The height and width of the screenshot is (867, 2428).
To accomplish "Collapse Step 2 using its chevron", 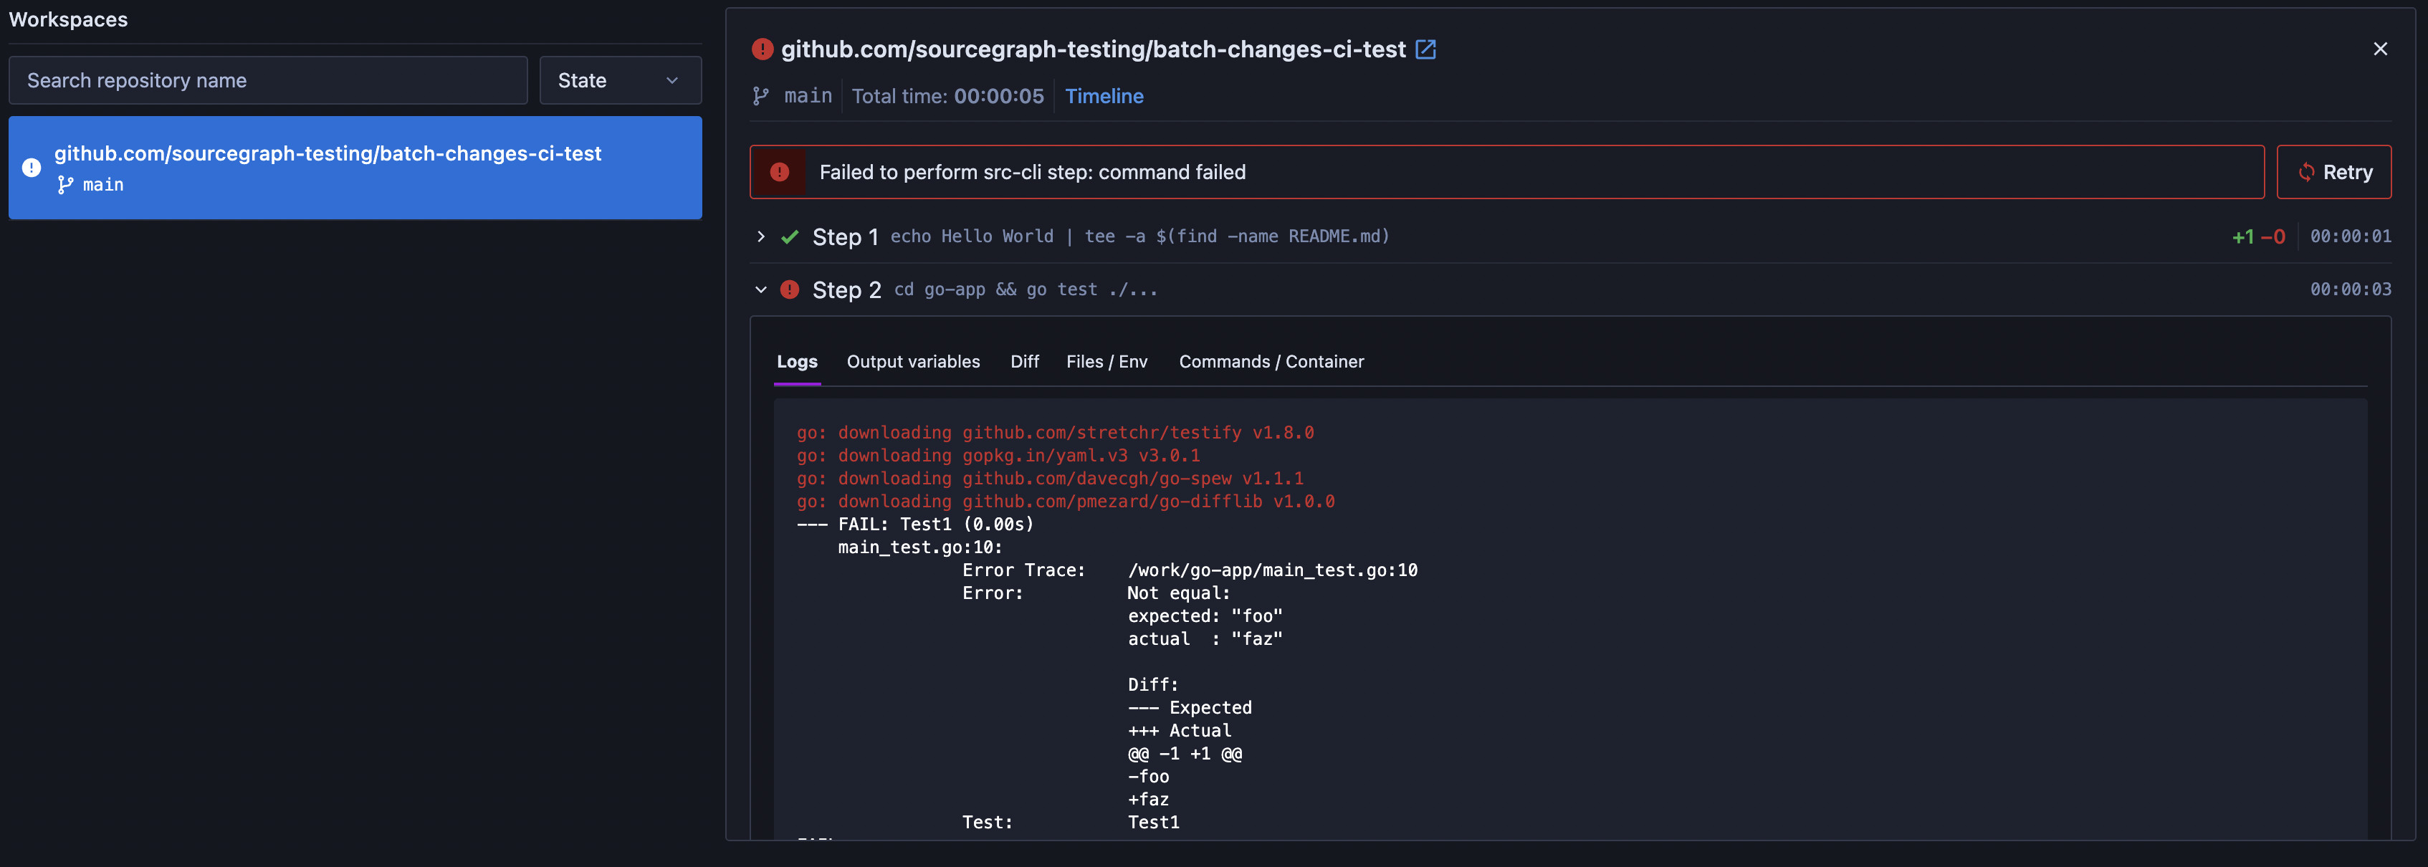I will pyautogui.click(x=760, y=289).
